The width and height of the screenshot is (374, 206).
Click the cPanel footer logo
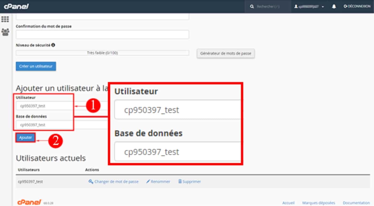click(x=29, y=202)
